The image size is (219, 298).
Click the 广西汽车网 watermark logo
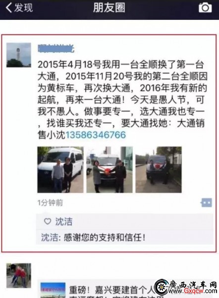[185, 287]
